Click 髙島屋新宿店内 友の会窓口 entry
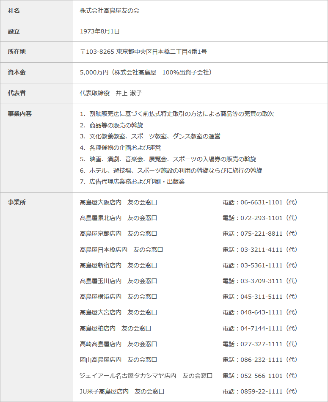 click(x=118, y=265)
